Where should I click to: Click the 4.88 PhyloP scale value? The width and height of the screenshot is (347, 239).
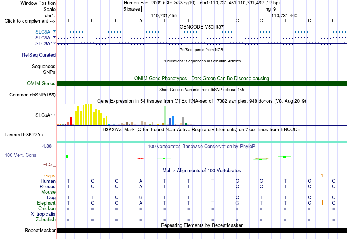[47, 146]
